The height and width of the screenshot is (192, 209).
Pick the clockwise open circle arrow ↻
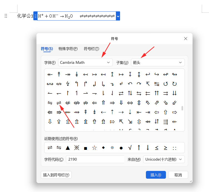[175, 84]
